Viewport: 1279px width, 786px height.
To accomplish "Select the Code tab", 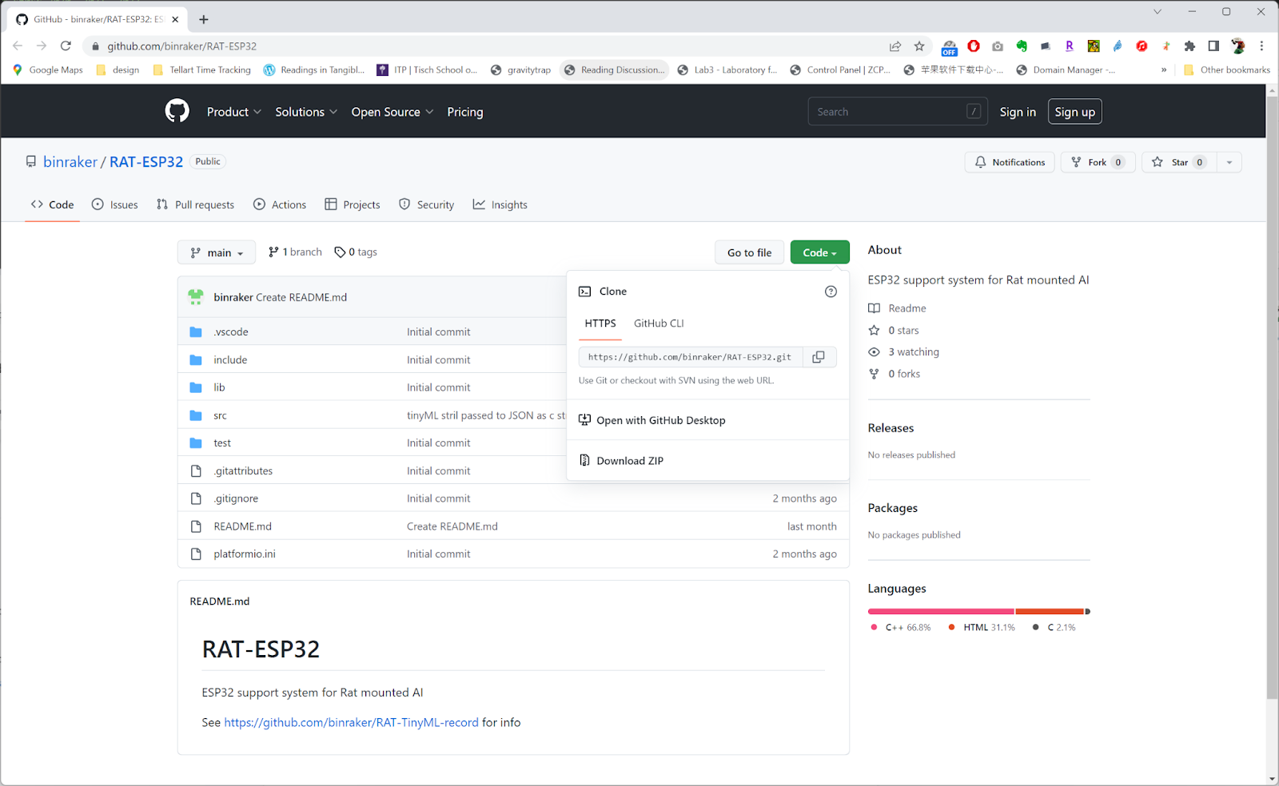I will pyautogui.click(x=53, y=204).
